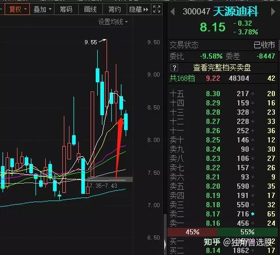Toggle fullscreen chart icon

coord(157,9)
